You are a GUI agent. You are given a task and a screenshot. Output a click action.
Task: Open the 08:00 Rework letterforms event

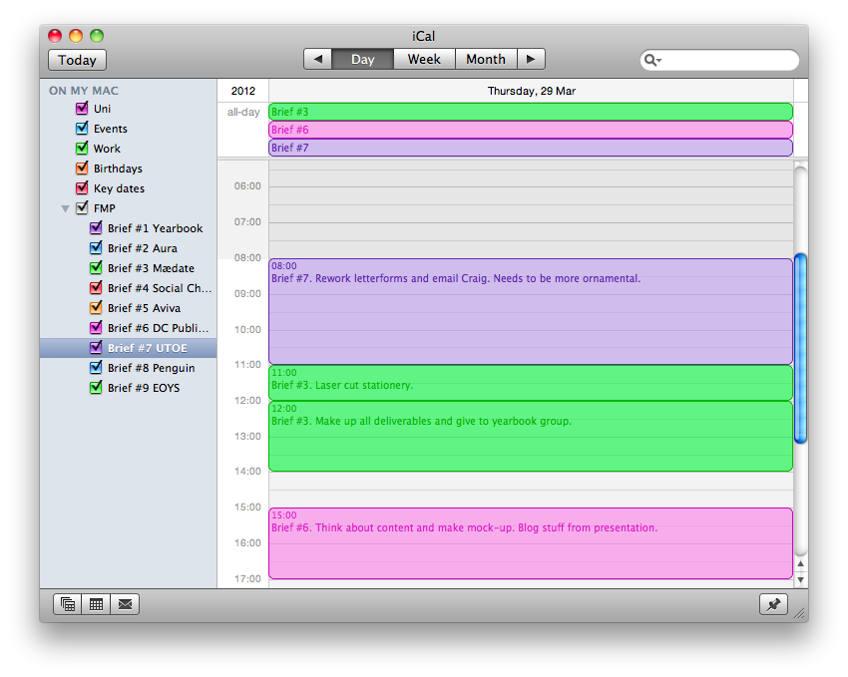[531, 311]
